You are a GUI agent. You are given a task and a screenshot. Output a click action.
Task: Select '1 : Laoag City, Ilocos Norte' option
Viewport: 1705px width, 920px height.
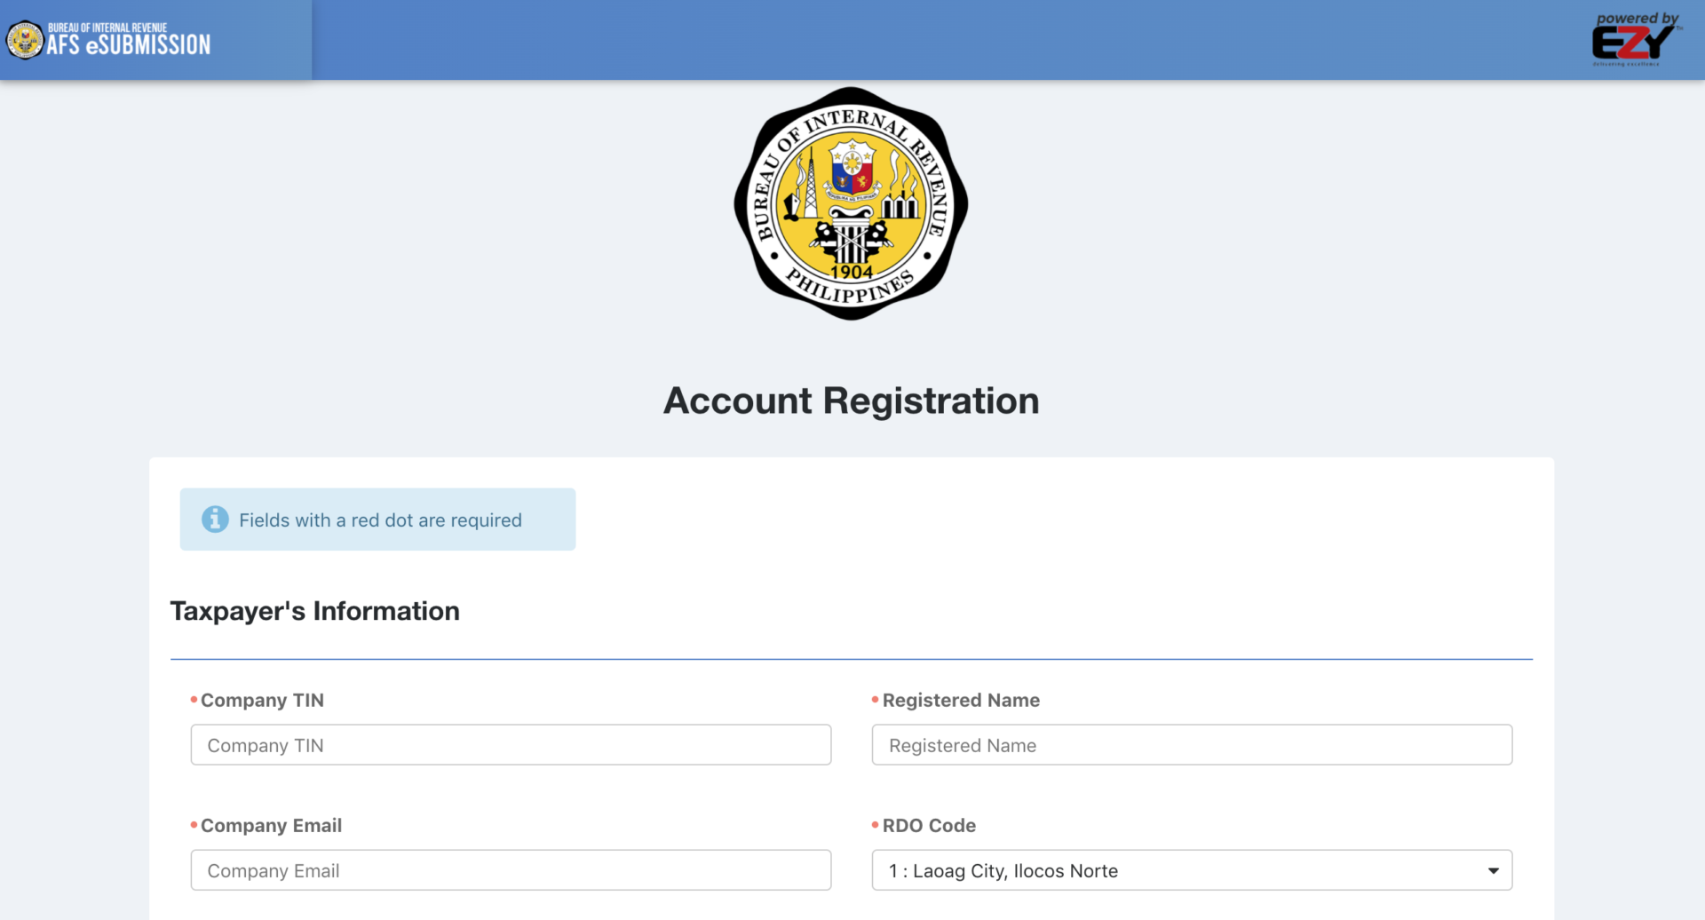click(1003, 870)
